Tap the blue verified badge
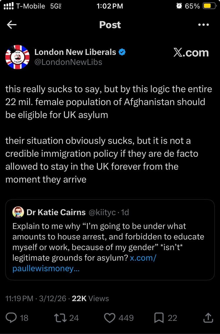The height and width of the screenshot is (334, 220). pyautogui.click(x=122, y=52)
